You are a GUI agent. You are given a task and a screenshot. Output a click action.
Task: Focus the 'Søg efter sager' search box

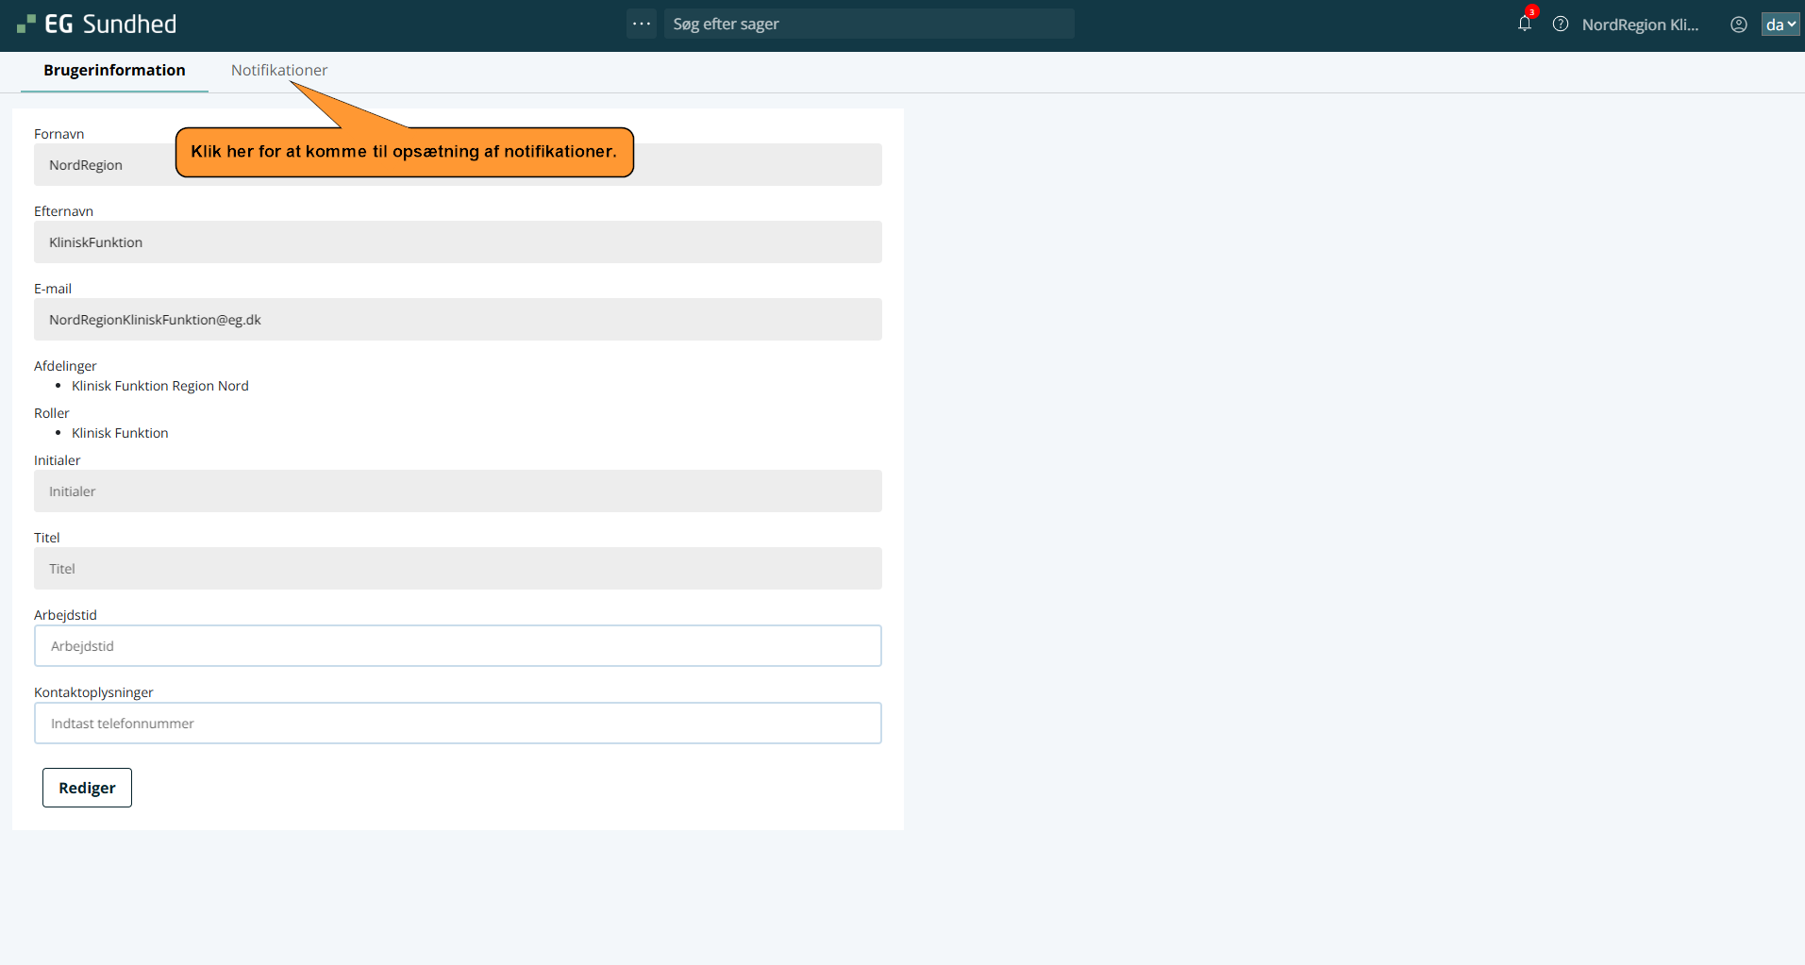point(868,24)
